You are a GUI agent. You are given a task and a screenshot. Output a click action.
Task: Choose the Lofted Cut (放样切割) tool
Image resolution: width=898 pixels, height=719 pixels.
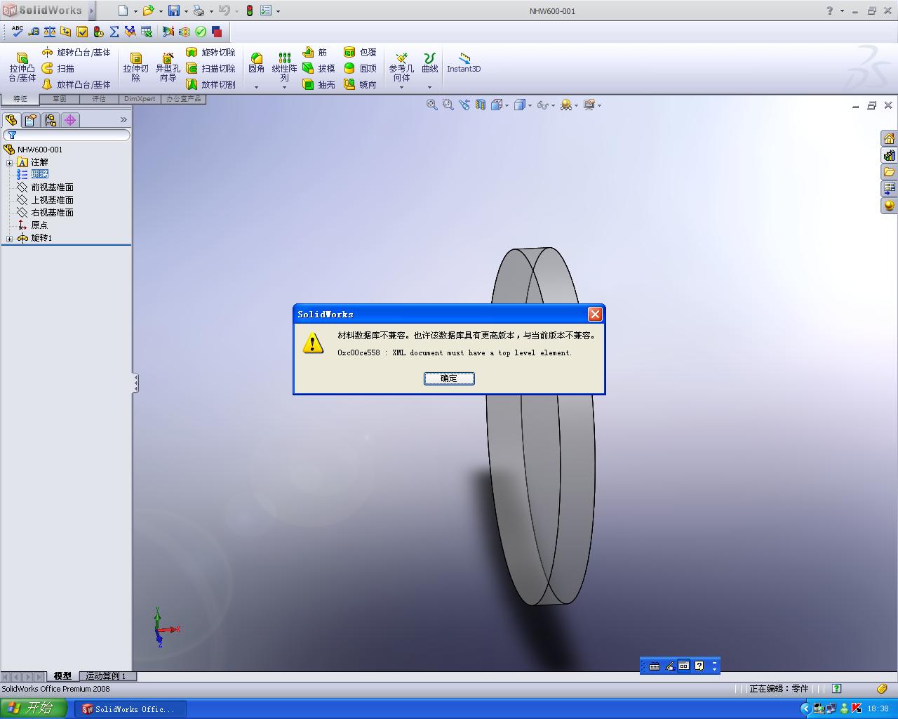pos(210,85)
